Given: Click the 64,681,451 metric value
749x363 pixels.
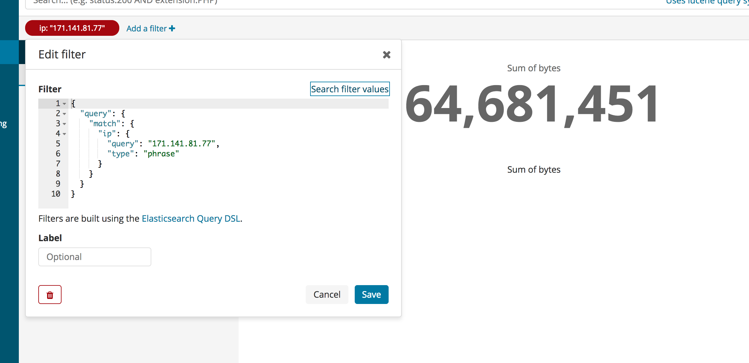Looking at the screenshot, I should point(531,104).
